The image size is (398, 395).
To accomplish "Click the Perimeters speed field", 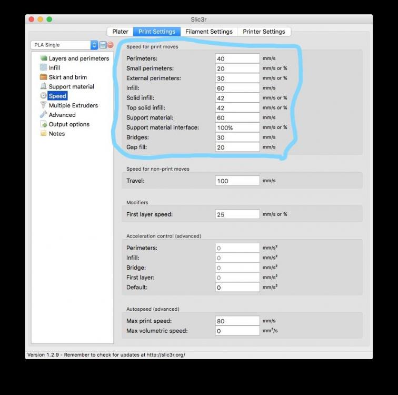I will point(237,58).
